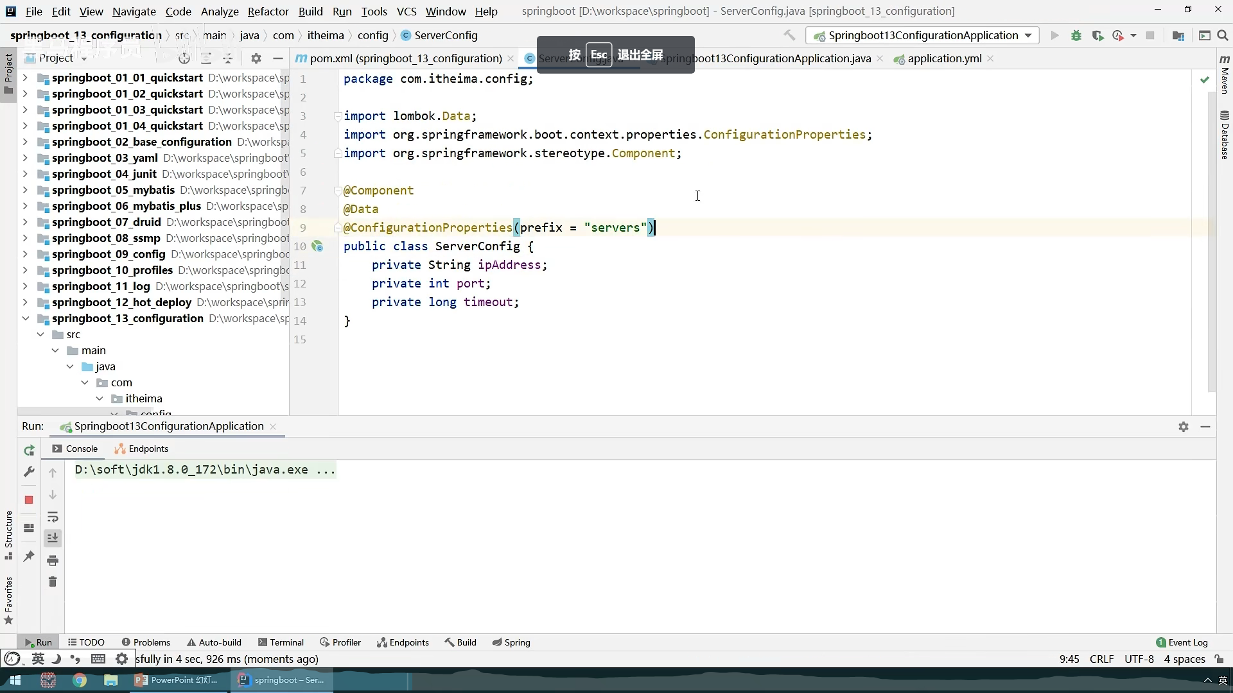Open Search Everywhere magnifier icon

coord(1223,36)
